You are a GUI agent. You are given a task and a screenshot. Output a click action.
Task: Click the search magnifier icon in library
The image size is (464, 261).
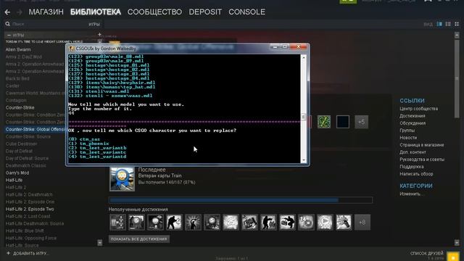pyautogui.click(x=8, y=24)
